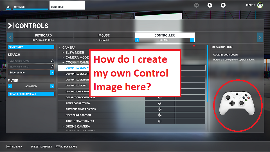270x152 pixels.
Task: Open the Sensitivity settings
Action: [31, 47]
